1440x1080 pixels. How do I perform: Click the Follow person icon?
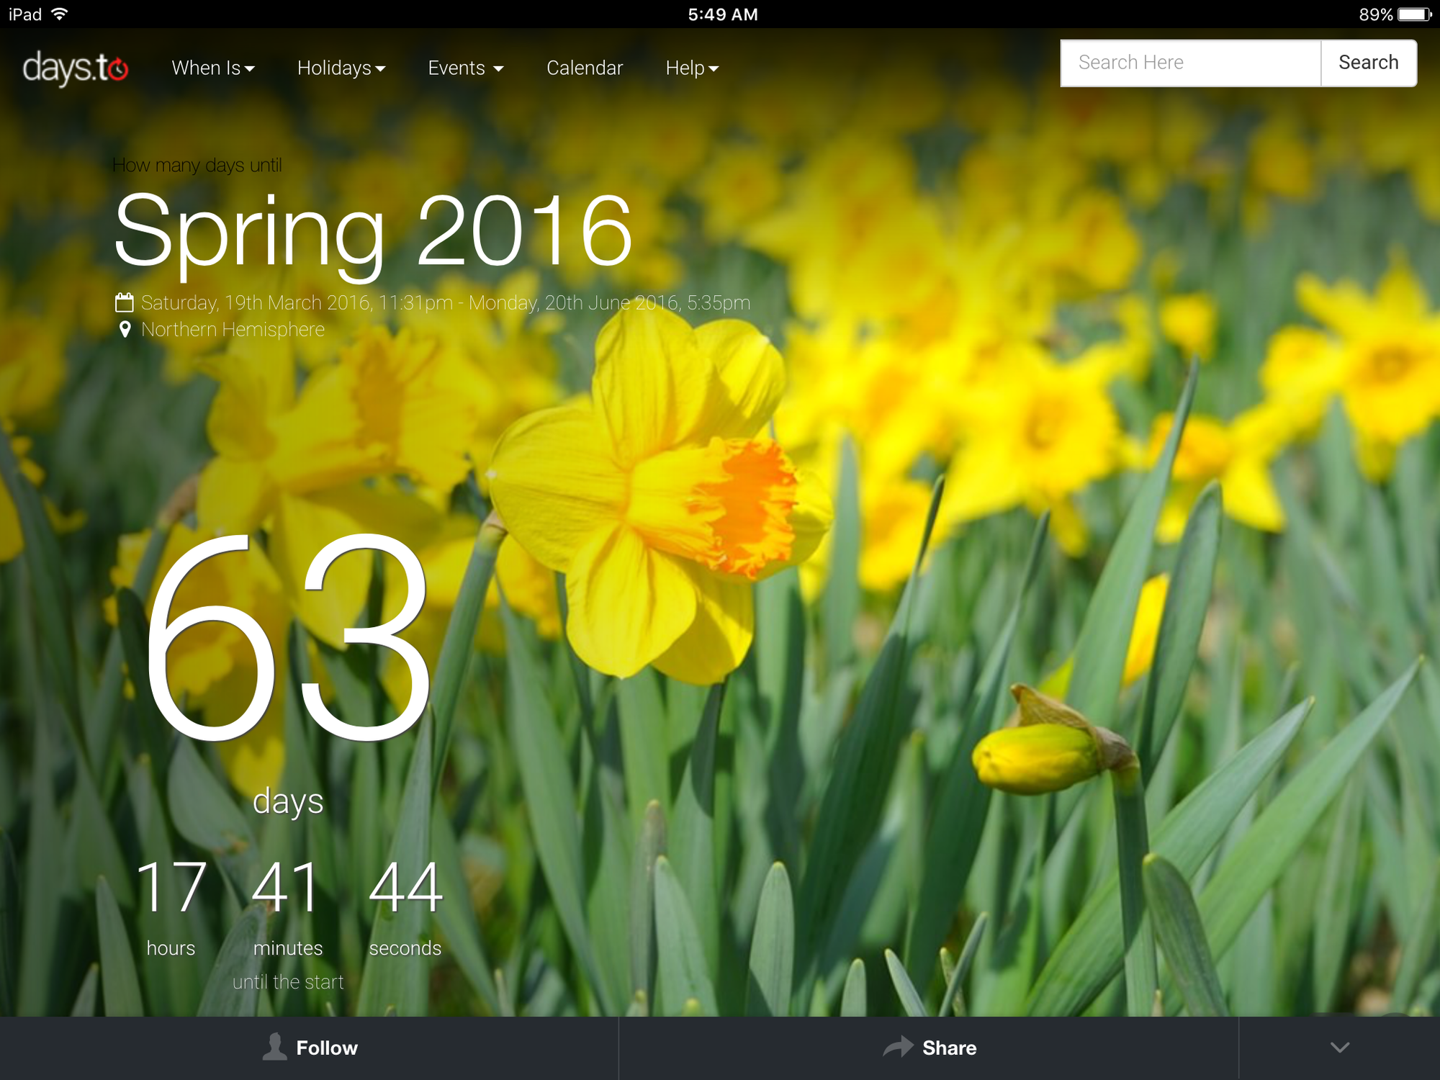(x=274, y=1047)
